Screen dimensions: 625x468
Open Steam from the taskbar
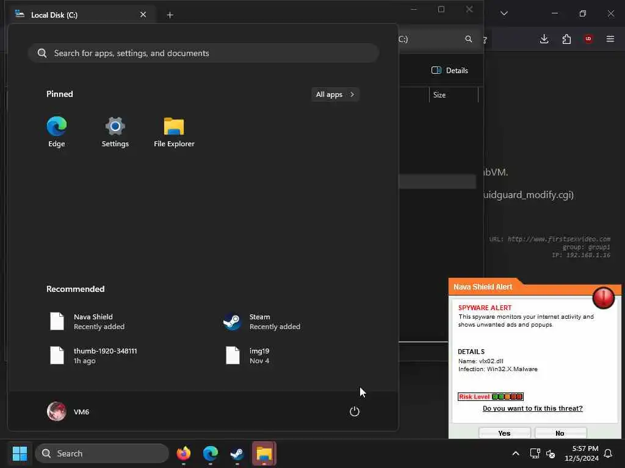(237, 453)
